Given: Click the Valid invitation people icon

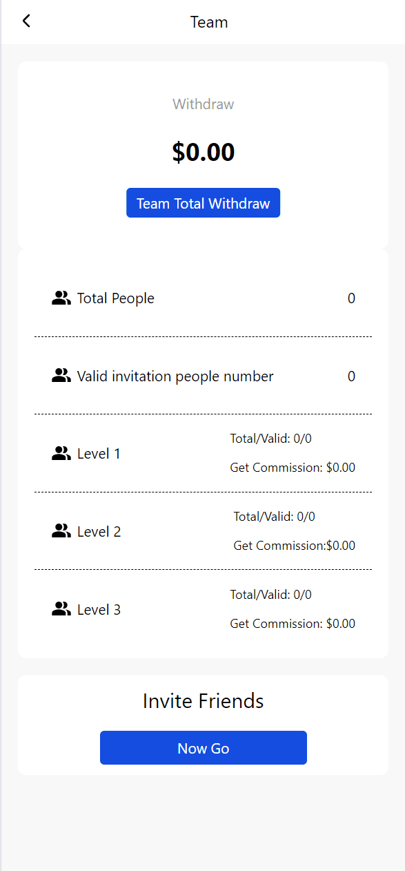Looking at the screenshot, I should click(x=61, y=376).
